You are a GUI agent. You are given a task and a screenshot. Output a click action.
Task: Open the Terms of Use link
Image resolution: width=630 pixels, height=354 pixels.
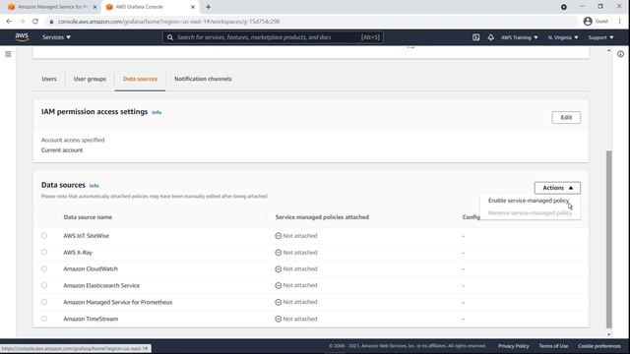pyautogui.click(x=553, y=346)
